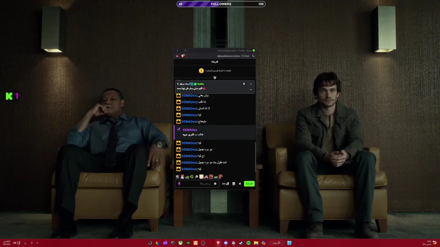Click the taskbar search box
The height and width of the screenshot is (247, 440).
[x=277, y=243]
